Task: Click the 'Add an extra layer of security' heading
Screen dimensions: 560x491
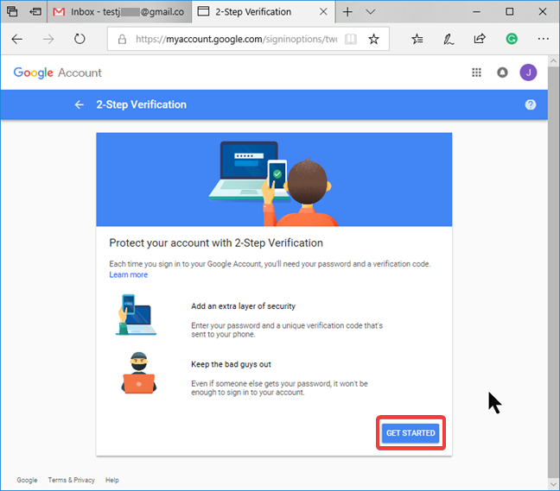Action: click(243, 306)
